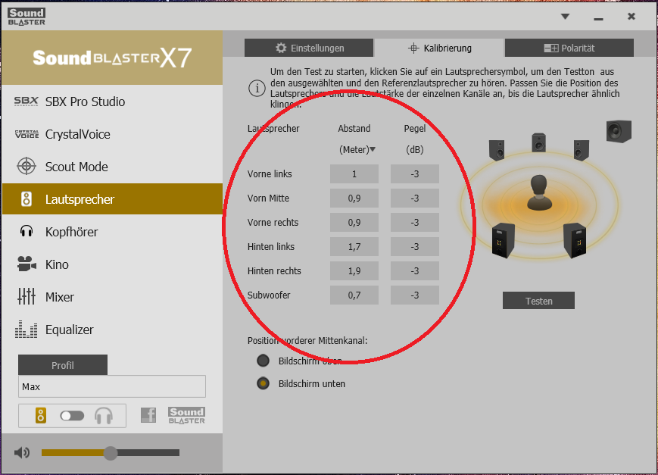The image size is (658, 475).
Task: Click the Testen button
Action: coord(538,301)
